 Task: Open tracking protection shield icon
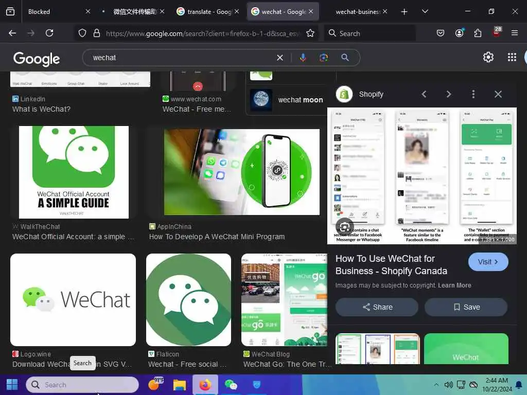point(82,33)
